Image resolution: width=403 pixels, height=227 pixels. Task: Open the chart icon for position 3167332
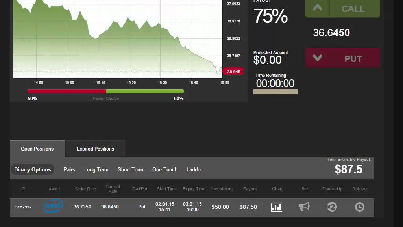[277, 207]
